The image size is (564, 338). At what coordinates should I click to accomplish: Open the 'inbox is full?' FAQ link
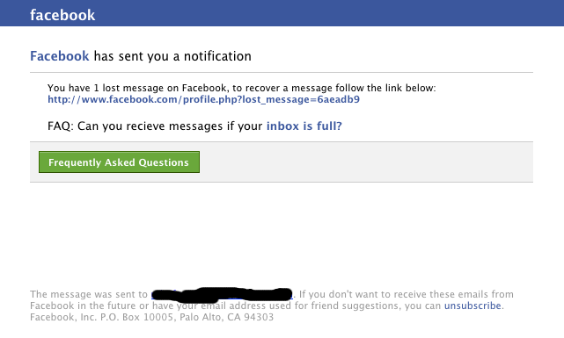point(304,126)
